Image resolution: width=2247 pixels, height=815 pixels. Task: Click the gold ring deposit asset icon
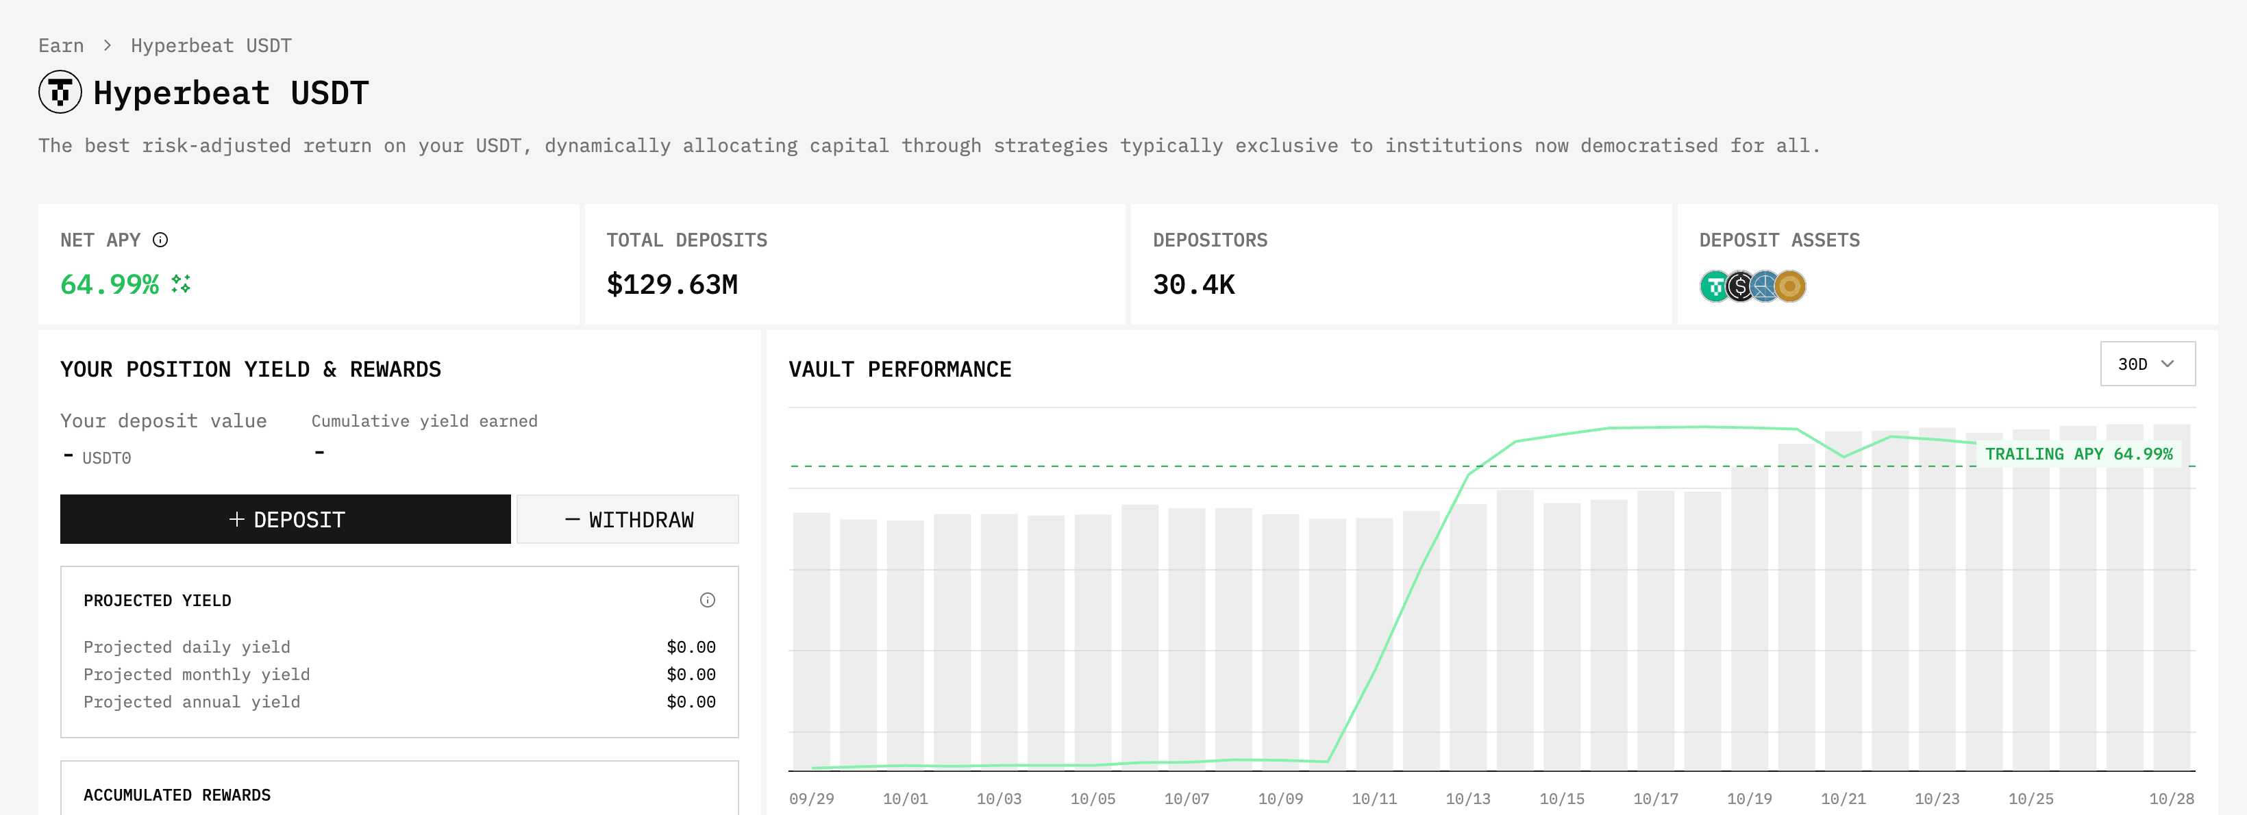(1790, 286)
